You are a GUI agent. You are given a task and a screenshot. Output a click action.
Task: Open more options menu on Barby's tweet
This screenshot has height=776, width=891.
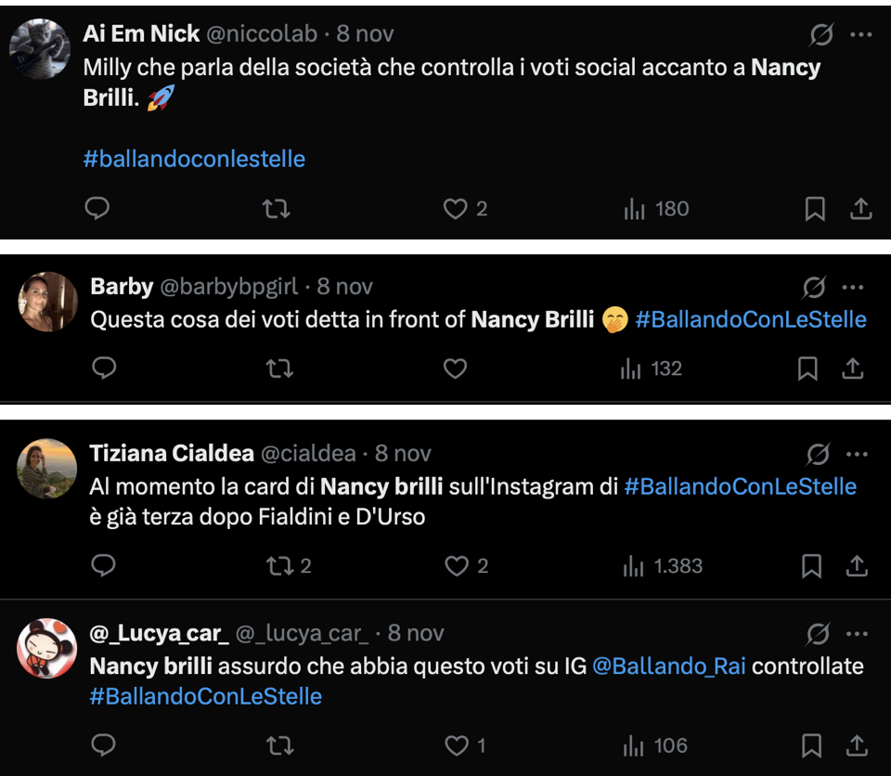point(853,288)
